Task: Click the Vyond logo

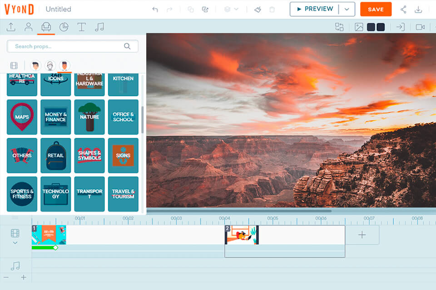Action: (19, 9)
